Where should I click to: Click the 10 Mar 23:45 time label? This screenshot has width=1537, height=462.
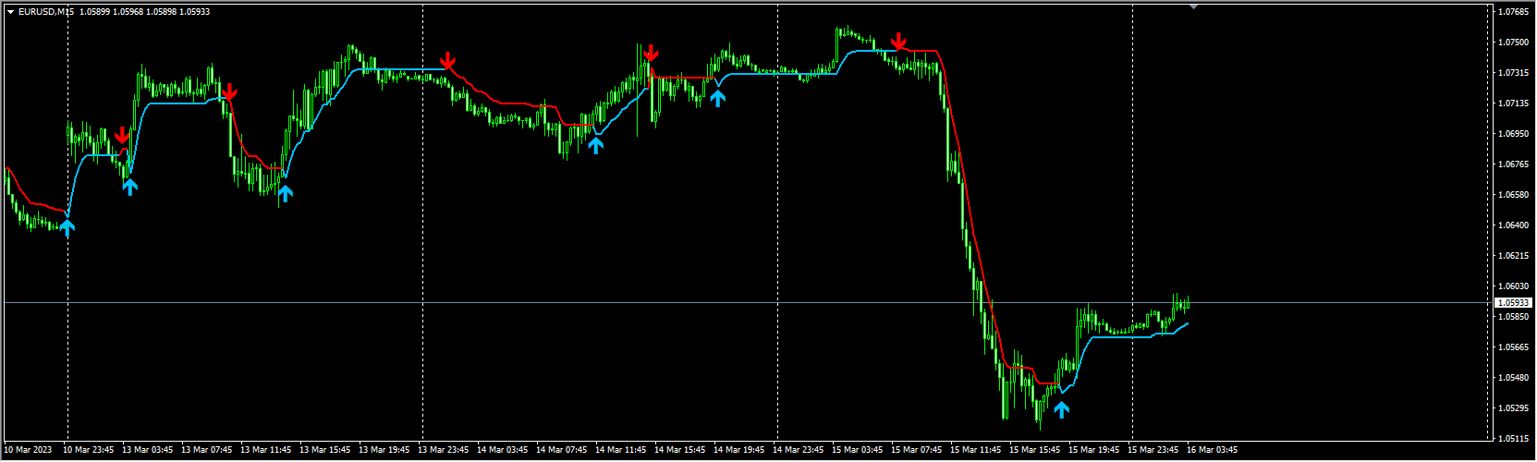click(x=89, y=450)
